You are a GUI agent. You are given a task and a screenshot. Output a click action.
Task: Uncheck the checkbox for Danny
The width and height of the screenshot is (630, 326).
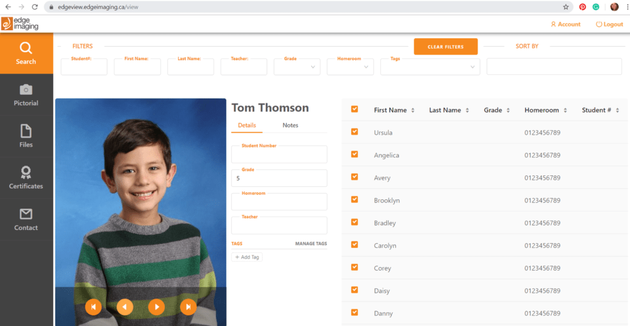coord(354,312)
